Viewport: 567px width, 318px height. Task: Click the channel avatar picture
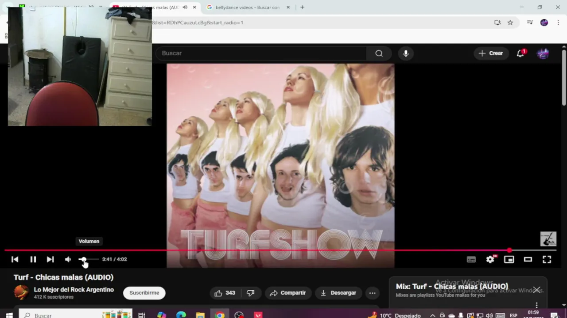pyautogui.click(x=21, y=292)
